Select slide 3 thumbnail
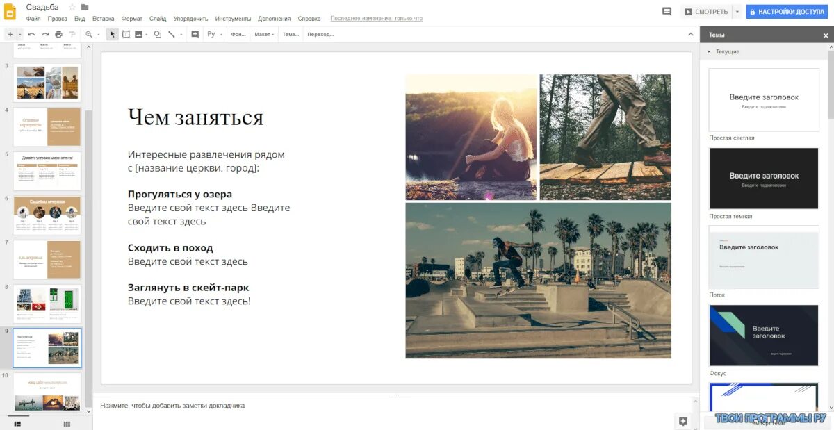Viewport: 834px width, 430px height. click(47, 83)
